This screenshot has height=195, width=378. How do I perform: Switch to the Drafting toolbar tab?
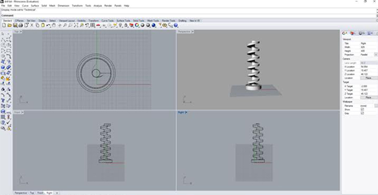182,20
